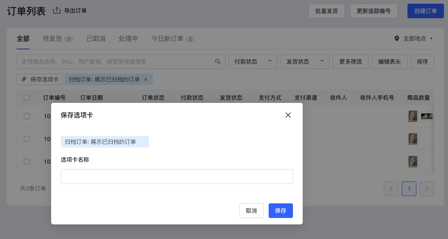Click a product thumbnail in the first order row
Viewport: 448px width, 239px height.
click(x=413, y=116)
